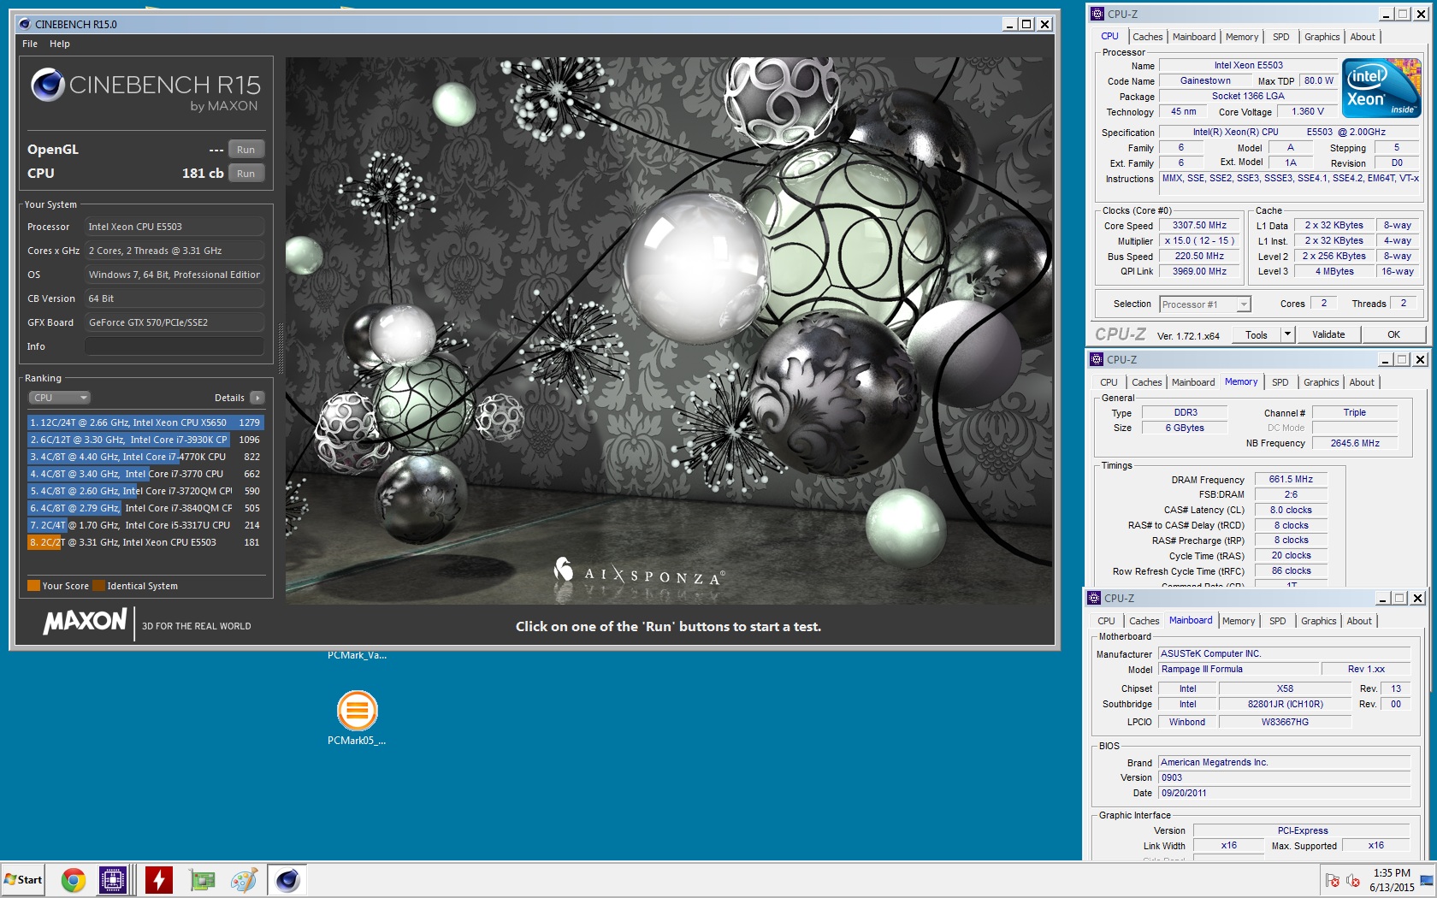Click the orange Your Score legend swatch
Screen dimensions: 1437x898
(x=33, y=586)
